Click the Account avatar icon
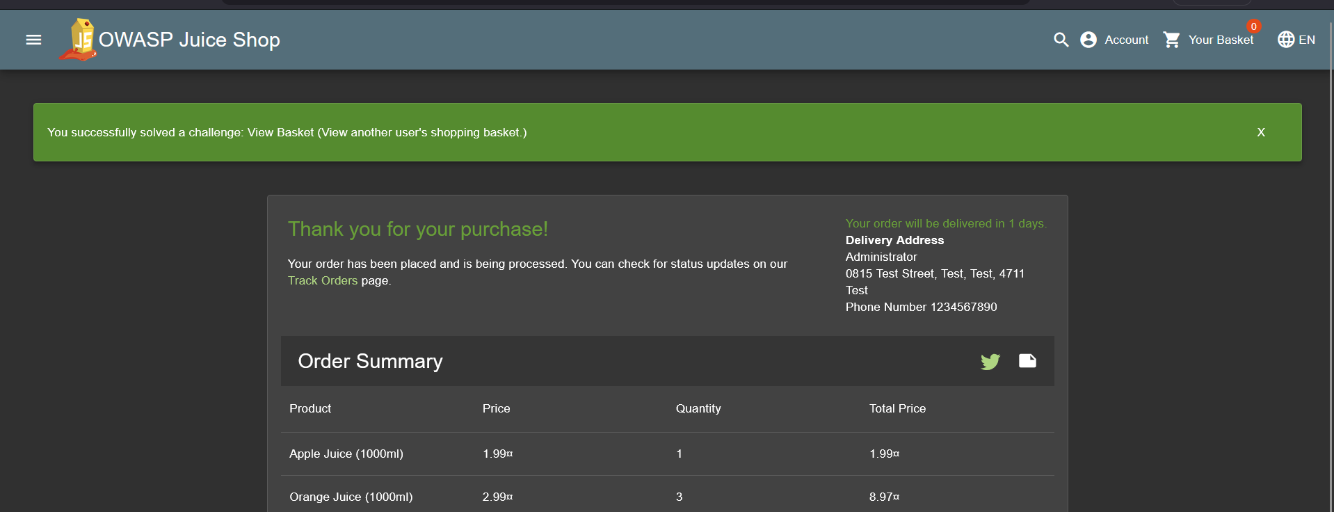This screenshot has height=512, width=1334. tap(1088, 40)
